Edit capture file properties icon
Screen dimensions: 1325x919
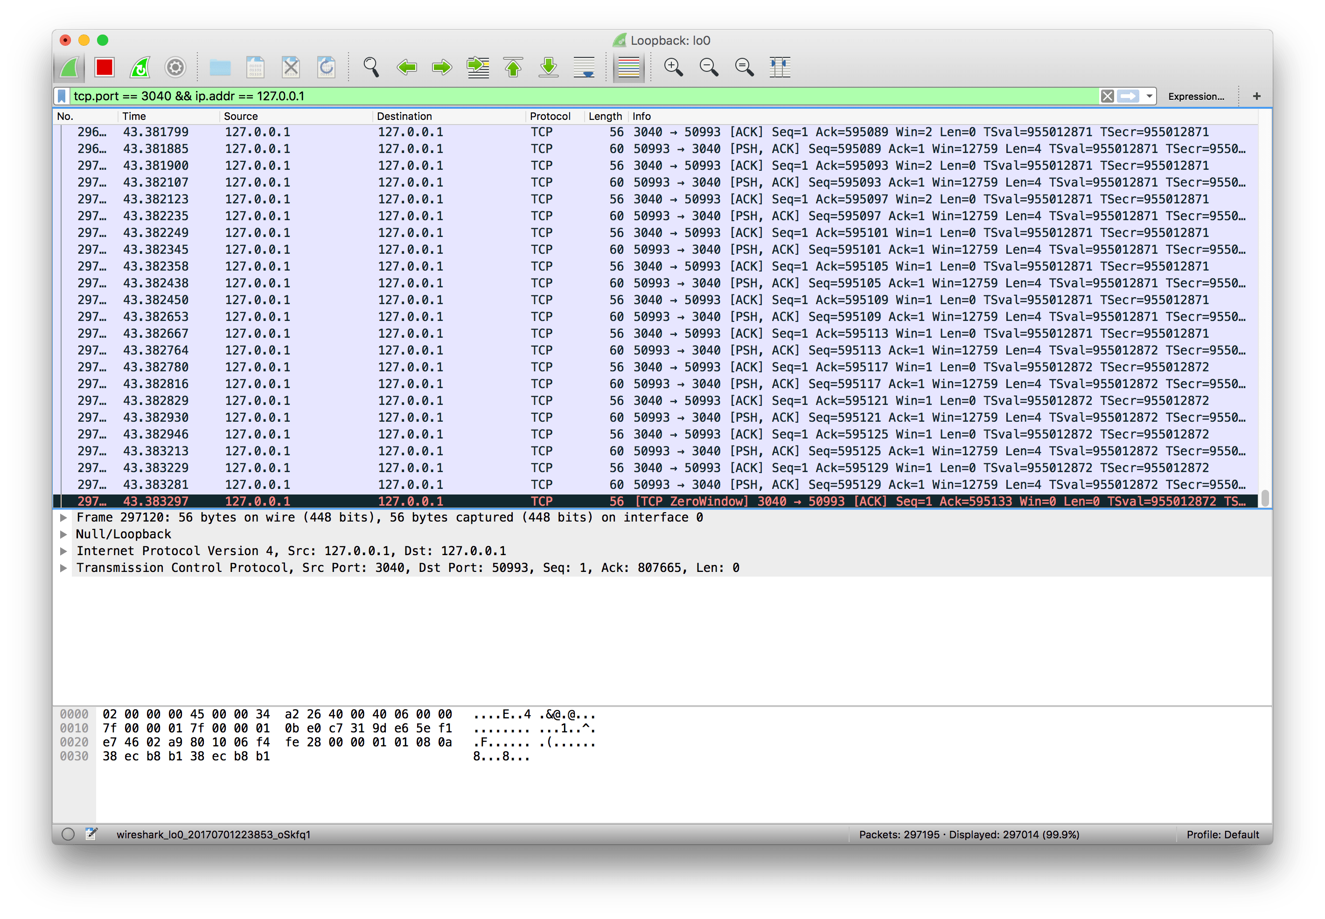point(91,835)
